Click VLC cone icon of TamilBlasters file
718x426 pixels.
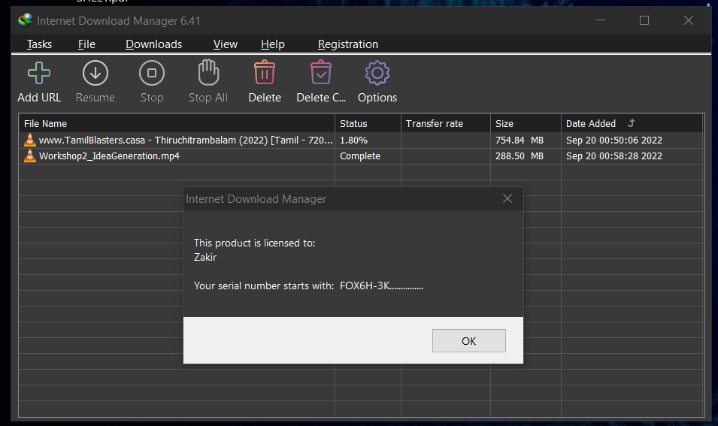(30, 140)
